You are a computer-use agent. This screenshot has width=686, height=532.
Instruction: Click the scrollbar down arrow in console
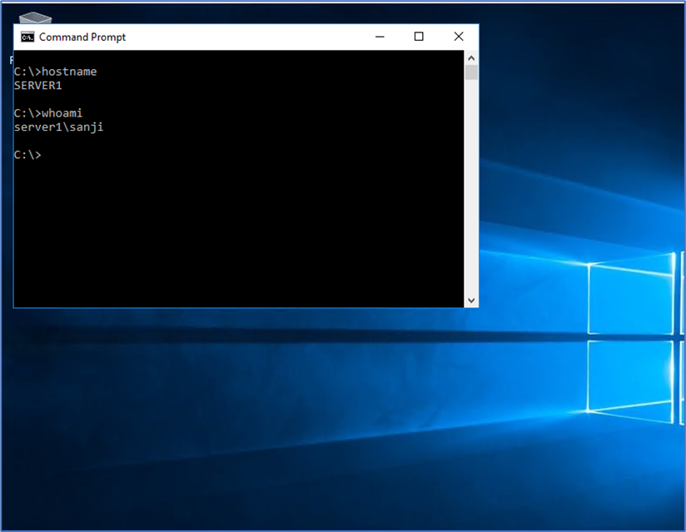(471, 300)
